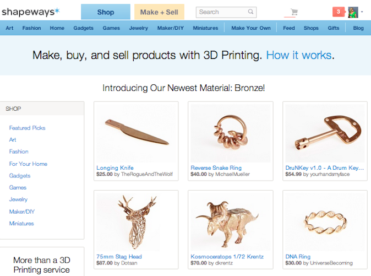Screen dimensions: 371x276
Task: Open the For Your Home sidebar link
Action: click(28, 164)
